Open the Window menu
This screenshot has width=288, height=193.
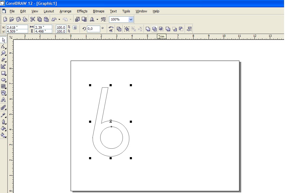[141, 11]
